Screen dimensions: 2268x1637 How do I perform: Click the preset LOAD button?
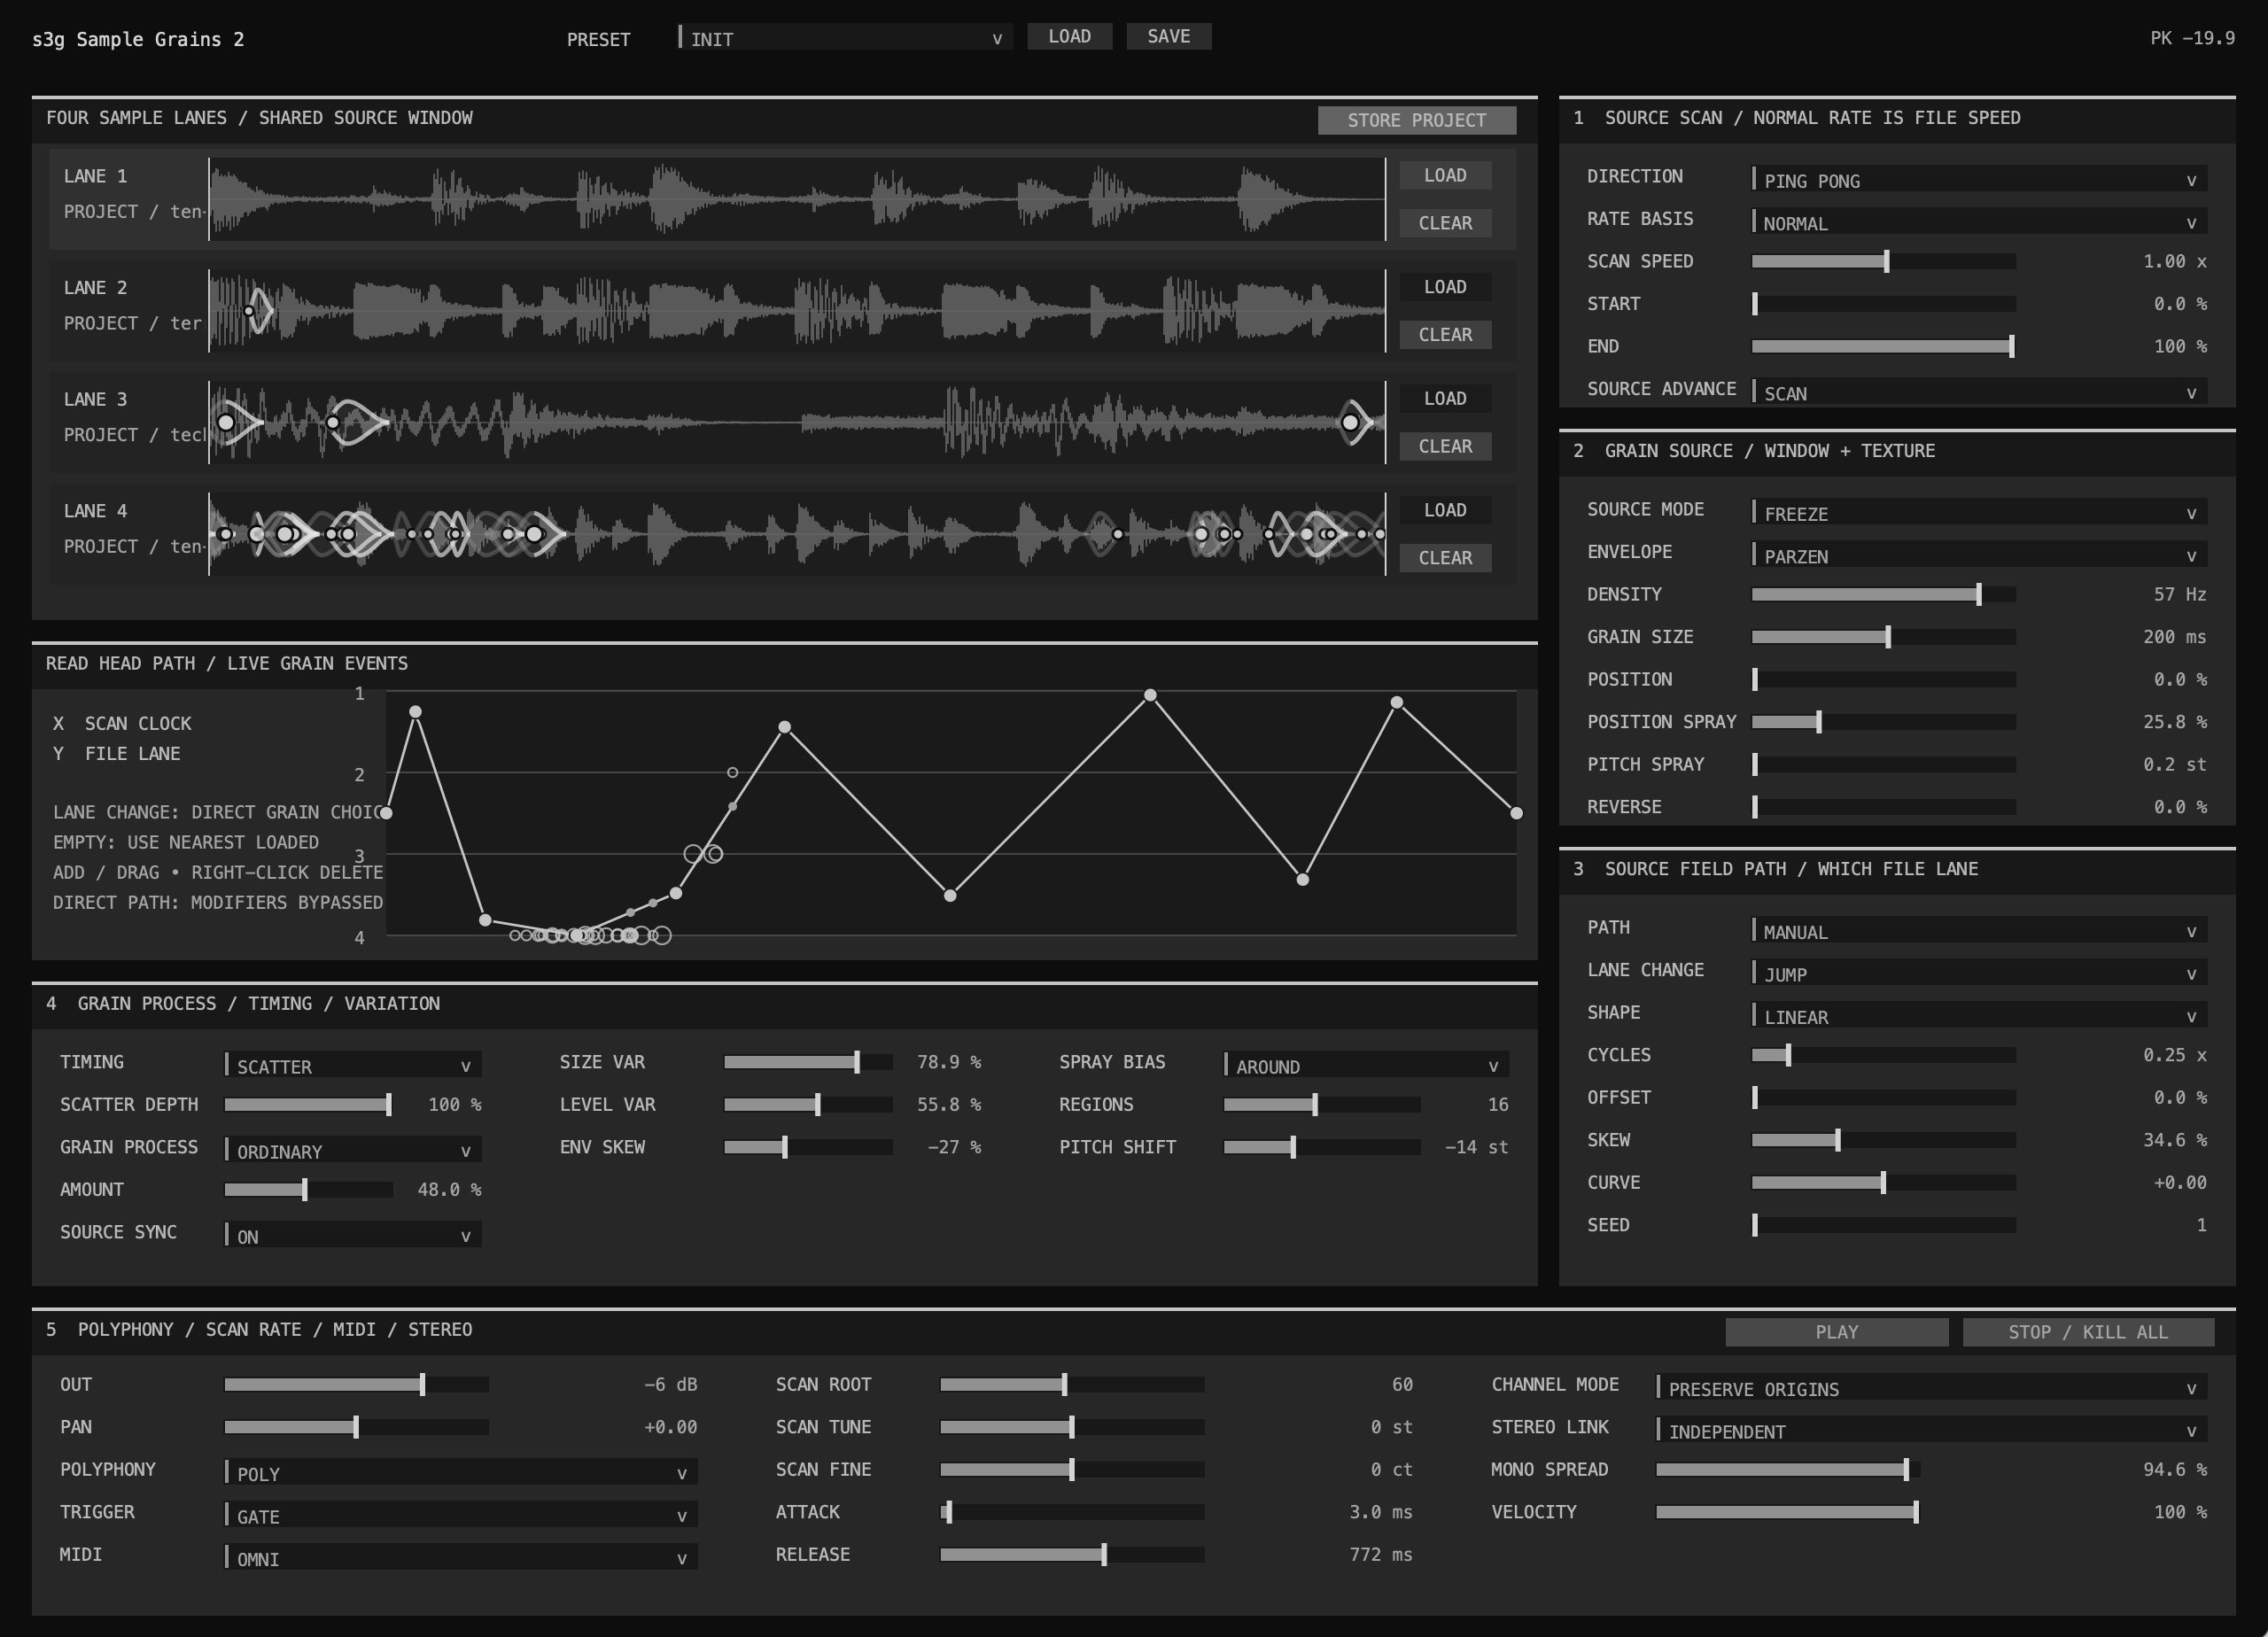[1069, 36]
